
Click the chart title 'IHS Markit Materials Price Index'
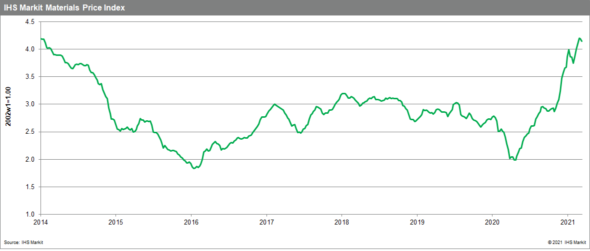[x=64, y=7]
